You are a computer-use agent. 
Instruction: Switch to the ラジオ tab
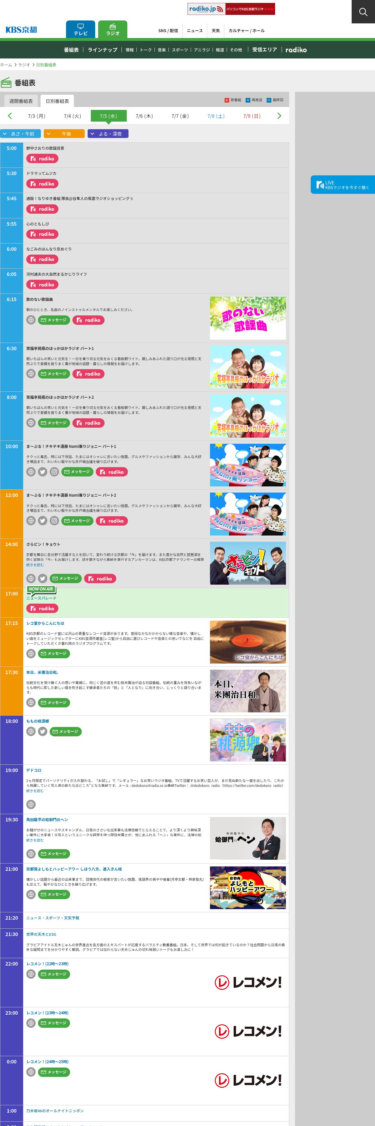pos(113,29)
